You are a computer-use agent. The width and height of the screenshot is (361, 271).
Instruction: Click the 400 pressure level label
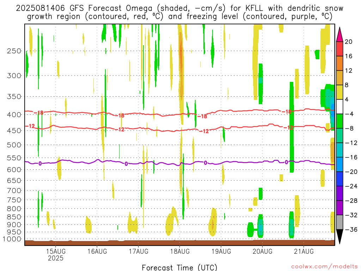pos(14,115)
